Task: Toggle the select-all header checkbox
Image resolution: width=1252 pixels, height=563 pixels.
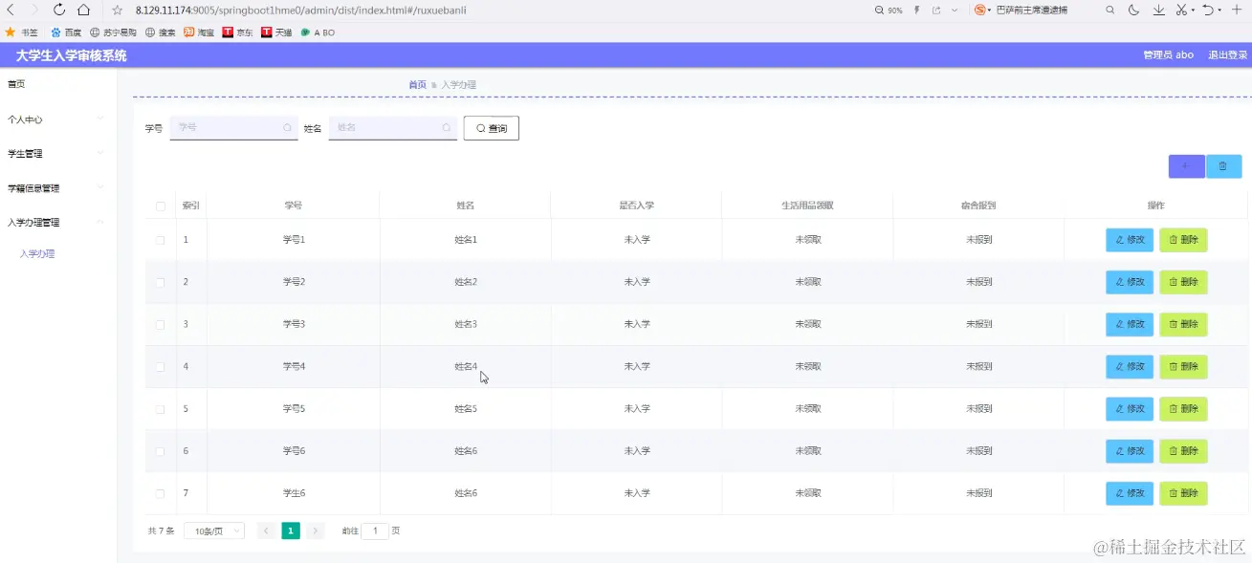Action: [x=160, y=206]
